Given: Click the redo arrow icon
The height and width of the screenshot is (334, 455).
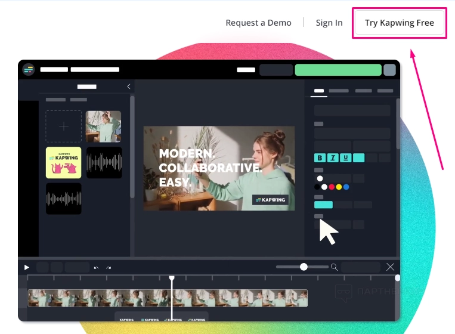Looking at the screenshot, I should (109, 268).
